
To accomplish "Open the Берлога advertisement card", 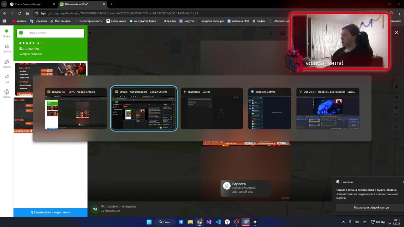I will (246, 188).
